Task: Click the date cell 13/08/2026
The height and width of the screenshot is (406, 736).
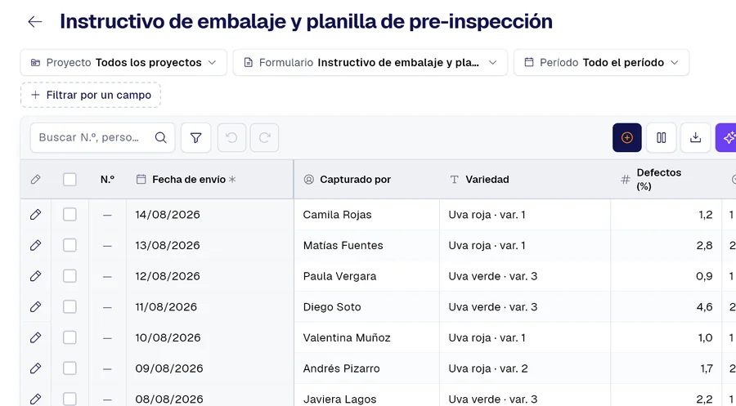Action: click(x=210, y=245)
